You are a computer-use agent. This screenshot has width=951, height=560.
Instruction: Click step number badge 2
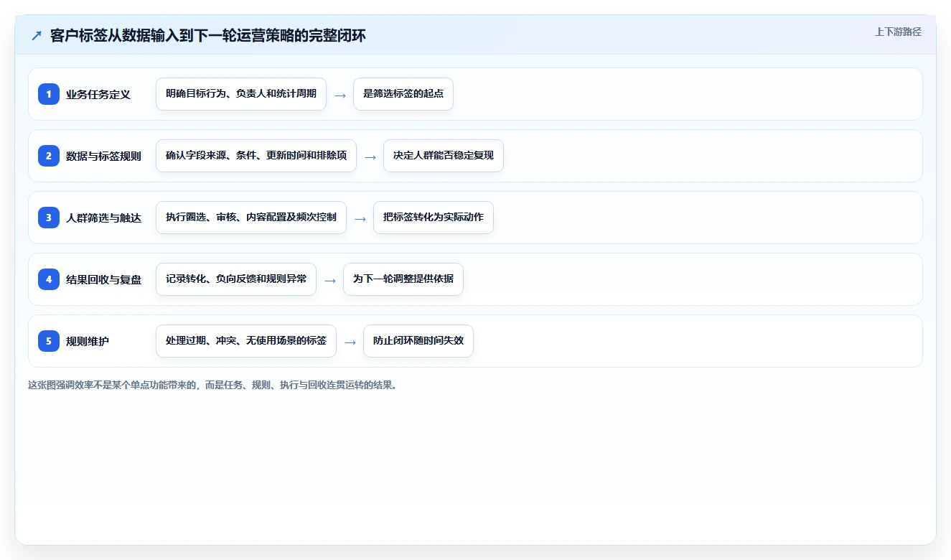tap(49, 156)
